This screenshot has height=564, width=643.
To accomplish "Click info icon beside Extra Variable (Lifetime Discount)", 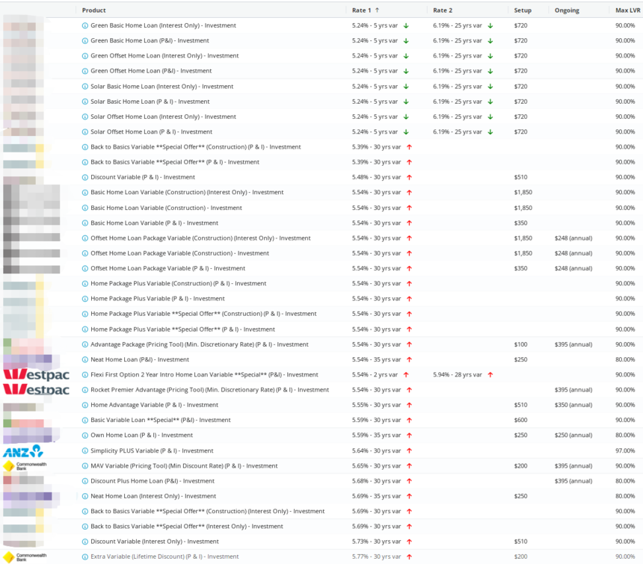I will pos(85,557).
